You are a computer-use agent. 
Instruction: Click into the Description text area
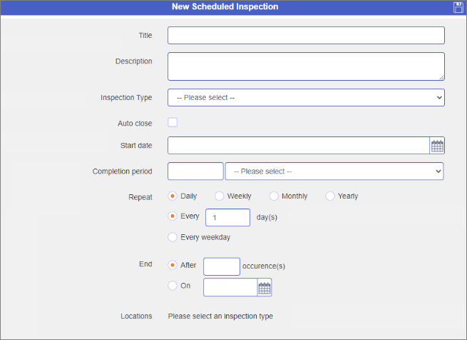click(x=306, y=66)
